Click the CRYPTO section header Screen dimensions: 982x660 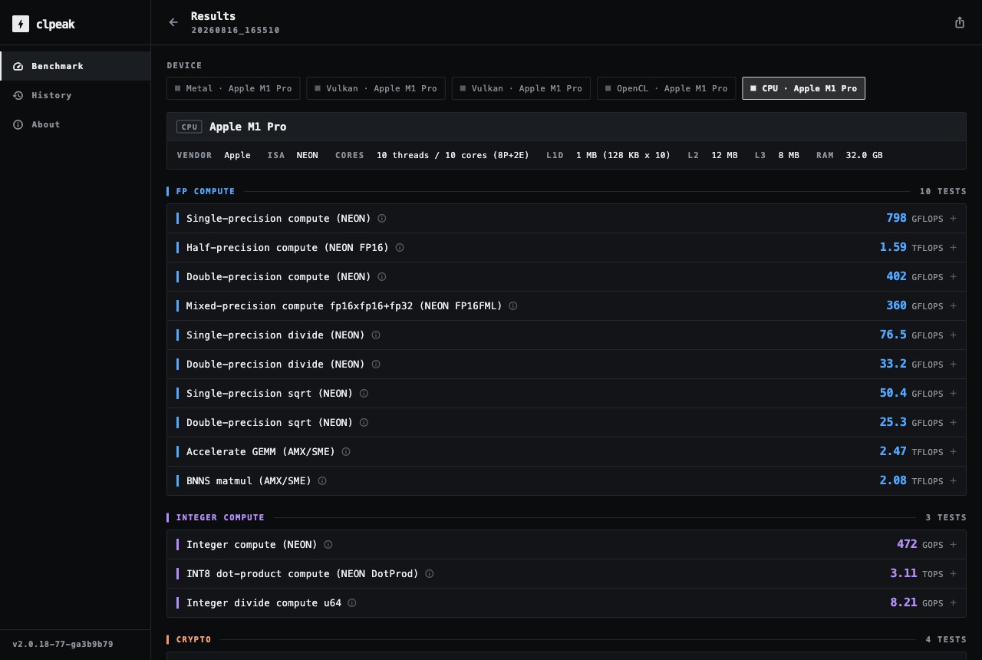click(x=193, y=640)
